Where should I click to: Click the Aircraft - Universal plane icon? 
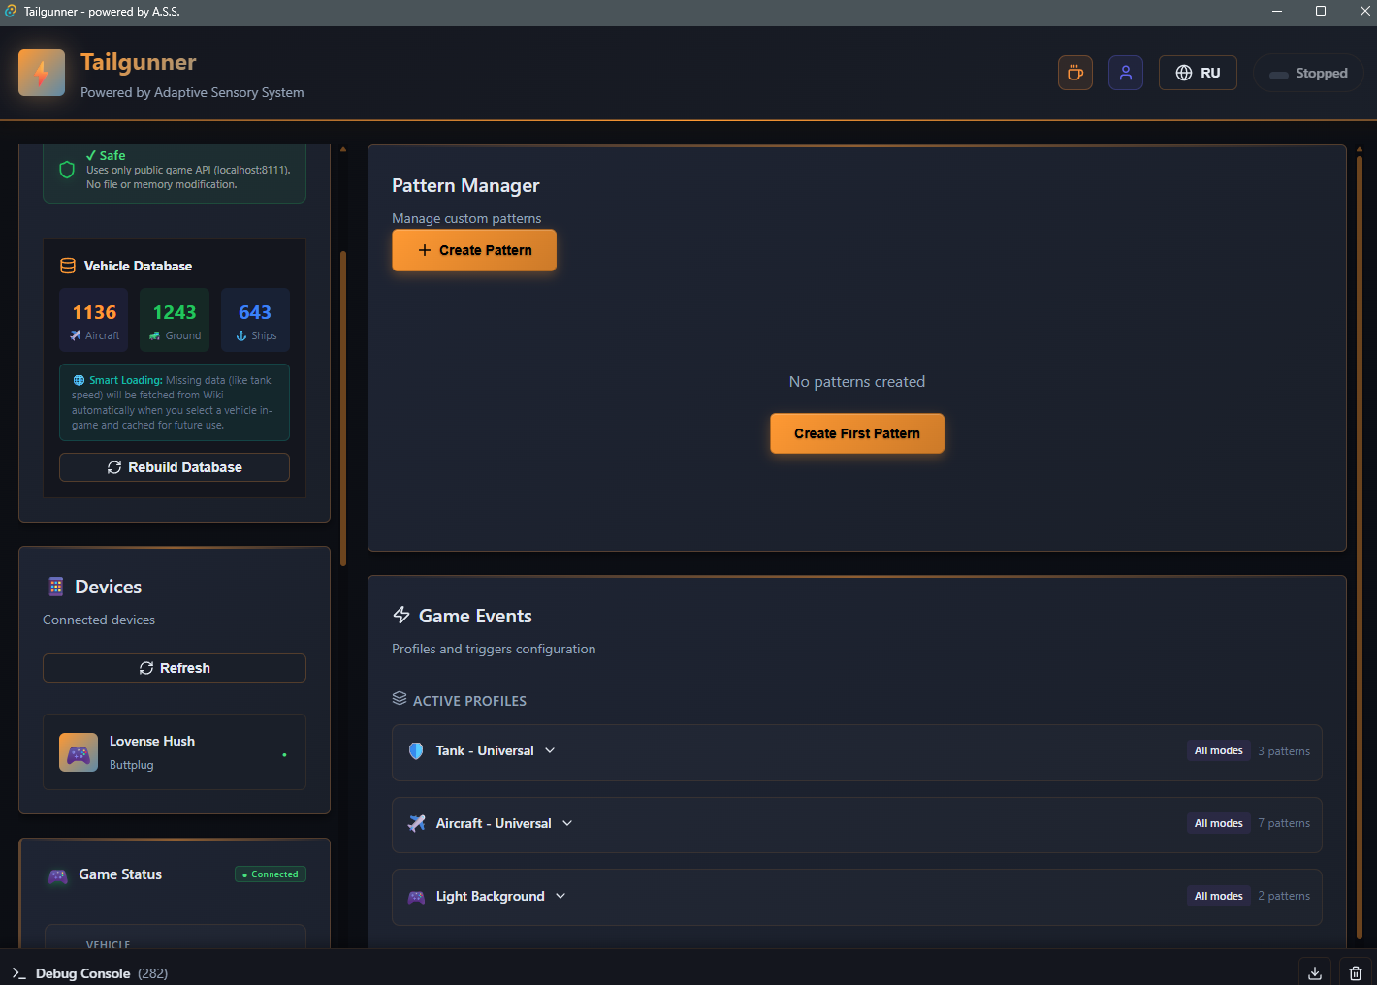(x=417, y=823)
